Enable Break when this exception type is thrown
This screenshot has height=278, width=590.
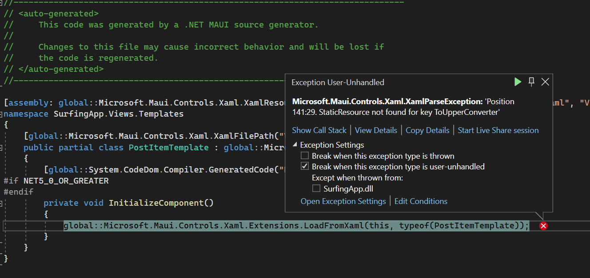[304, 156]
